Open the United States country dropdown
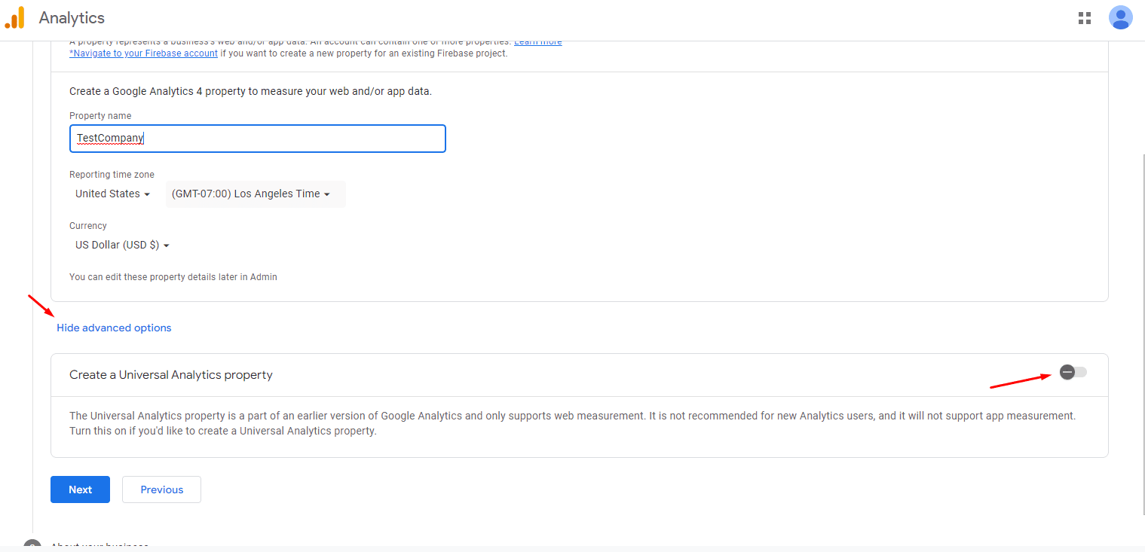1145x552 pixels. tap(112, 194)
